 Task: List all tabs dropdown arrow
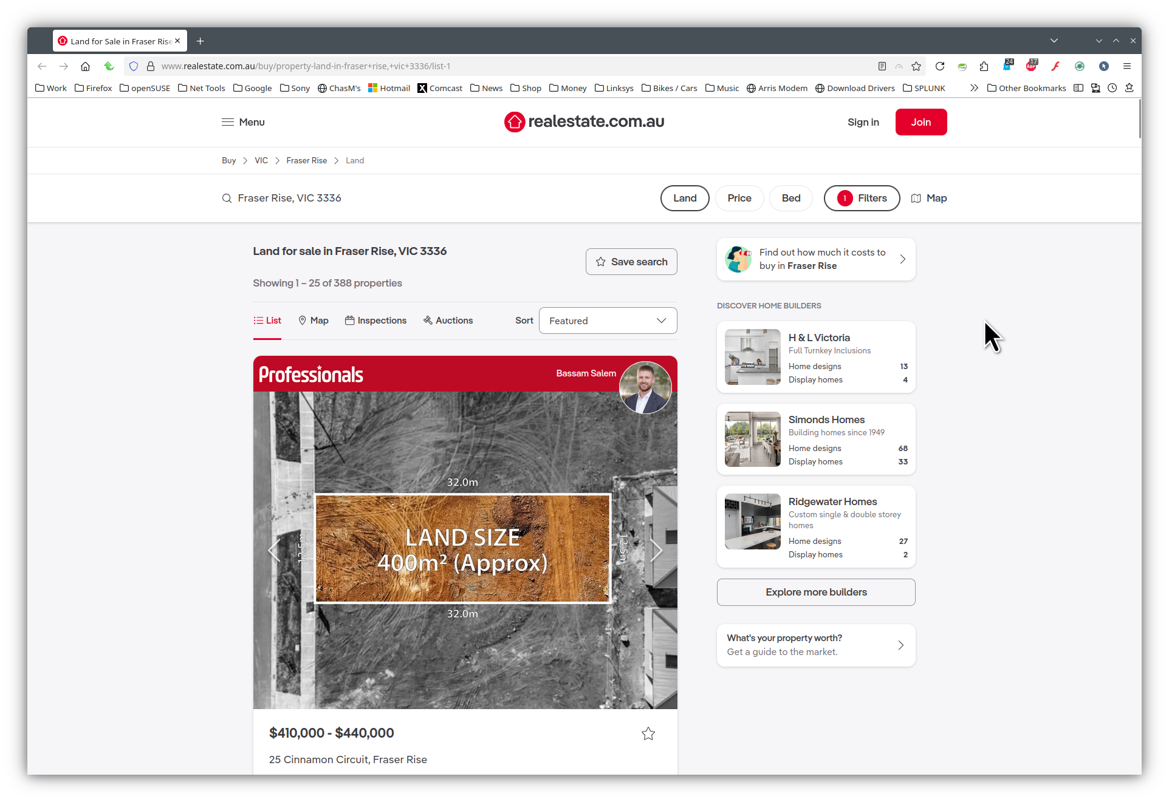click(1054, 41)
